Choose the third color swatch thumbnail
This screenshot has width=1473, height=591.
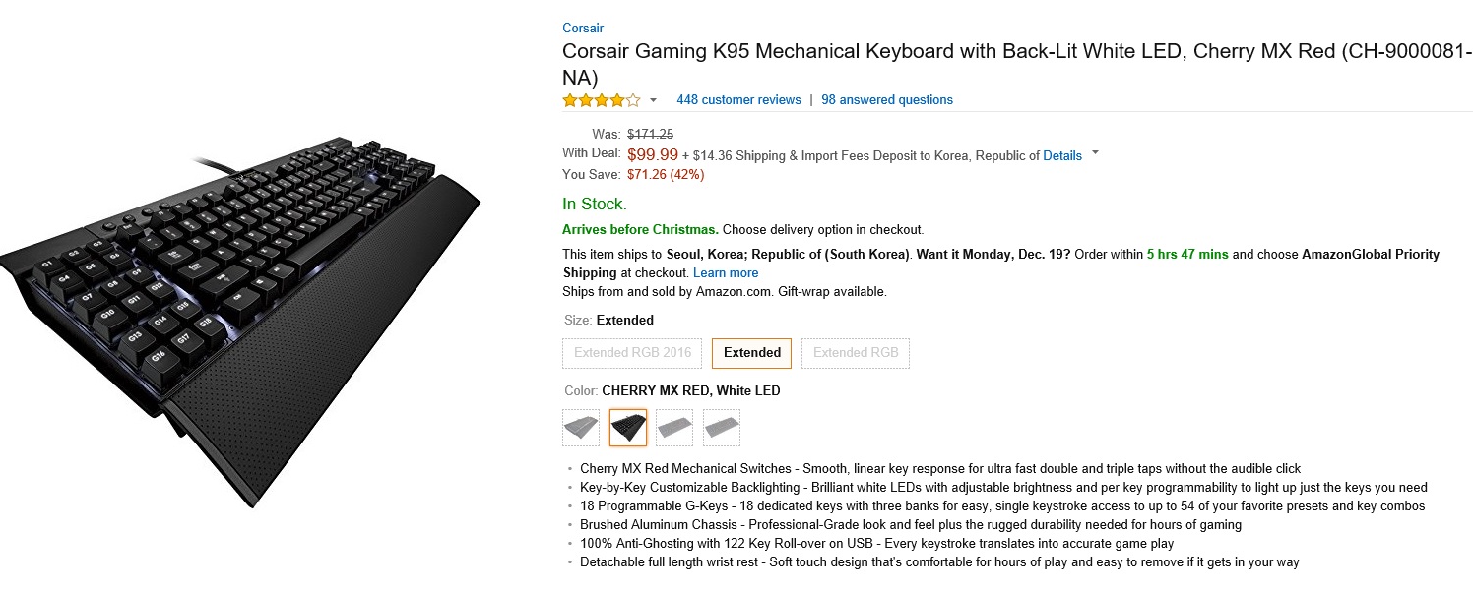click(x=674, y=428)
